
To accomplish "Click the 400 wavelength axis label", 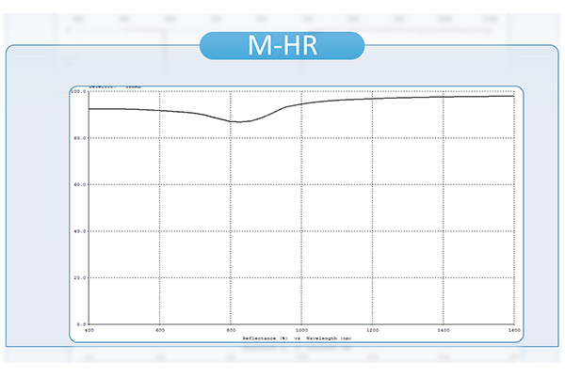I will tap(89, 330).
